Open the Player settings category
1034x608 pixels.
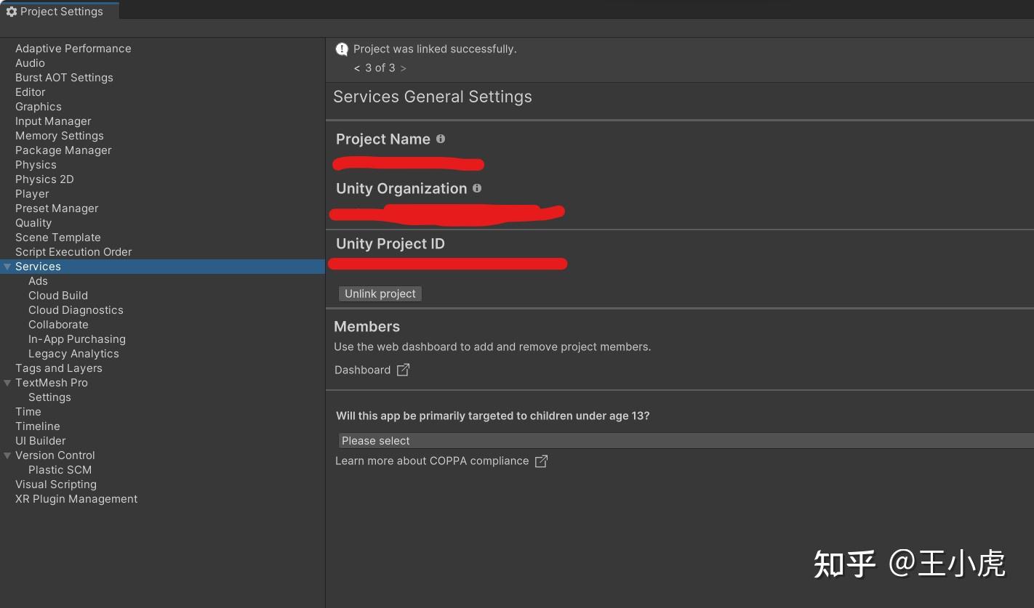[32, 194]
